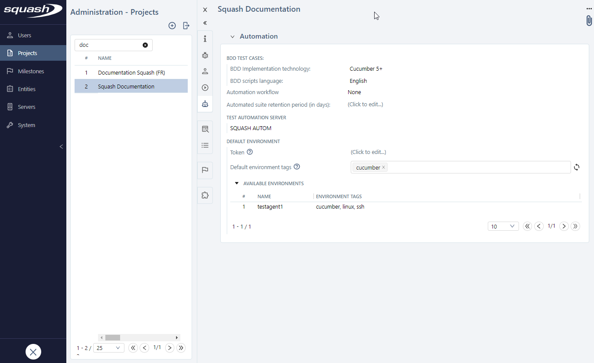This screenshot has width=594, height=363.
Task: Remove the cucumber environment tag
Action: click(383, 167)
